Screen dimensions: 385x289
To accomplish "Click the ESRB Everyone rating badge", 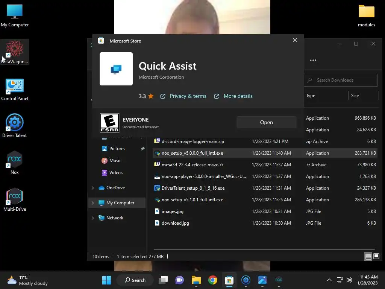I will [x=109, y=123].
